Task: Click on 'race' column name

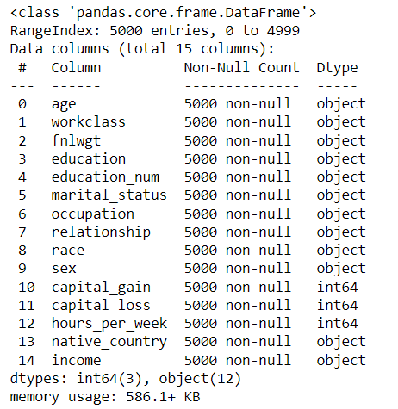Action: coord(68,251)
